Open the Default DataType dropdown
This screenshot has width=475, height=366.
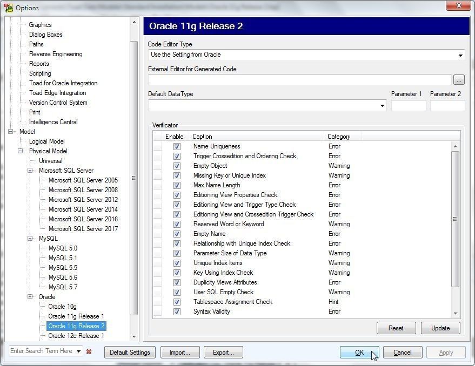pyautogui.click(x=382, y=105)
